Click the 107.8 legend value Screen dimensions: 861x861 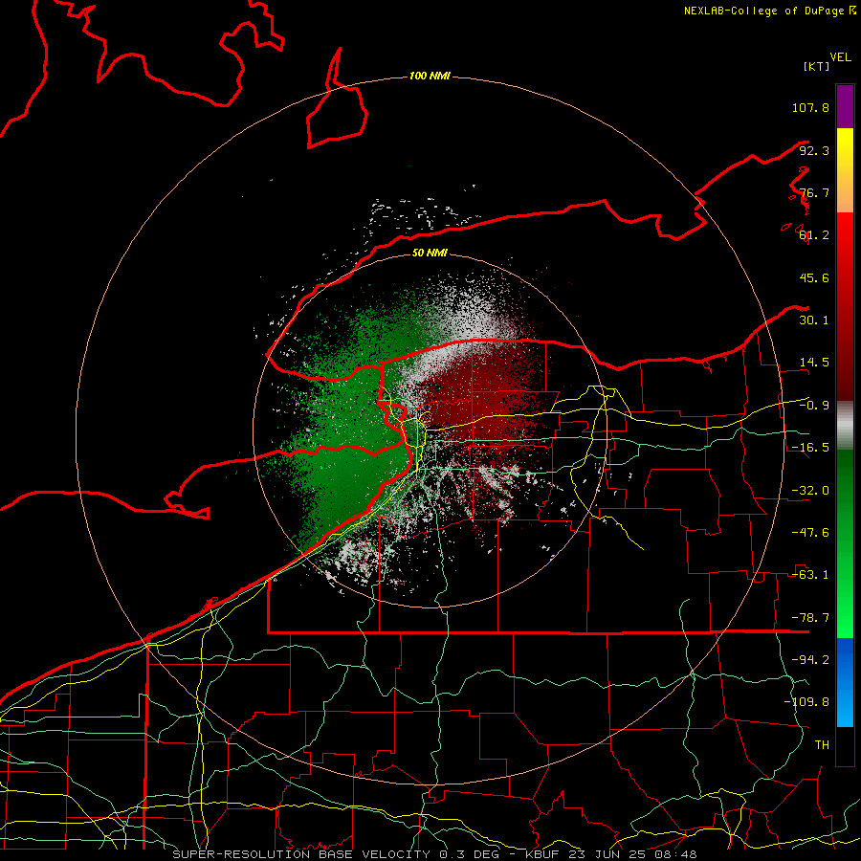coord(810,107)
